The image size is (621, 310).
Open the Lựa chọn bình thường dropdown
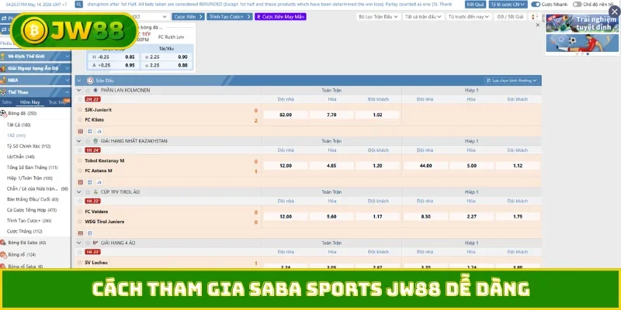click(x=512, y=81)
